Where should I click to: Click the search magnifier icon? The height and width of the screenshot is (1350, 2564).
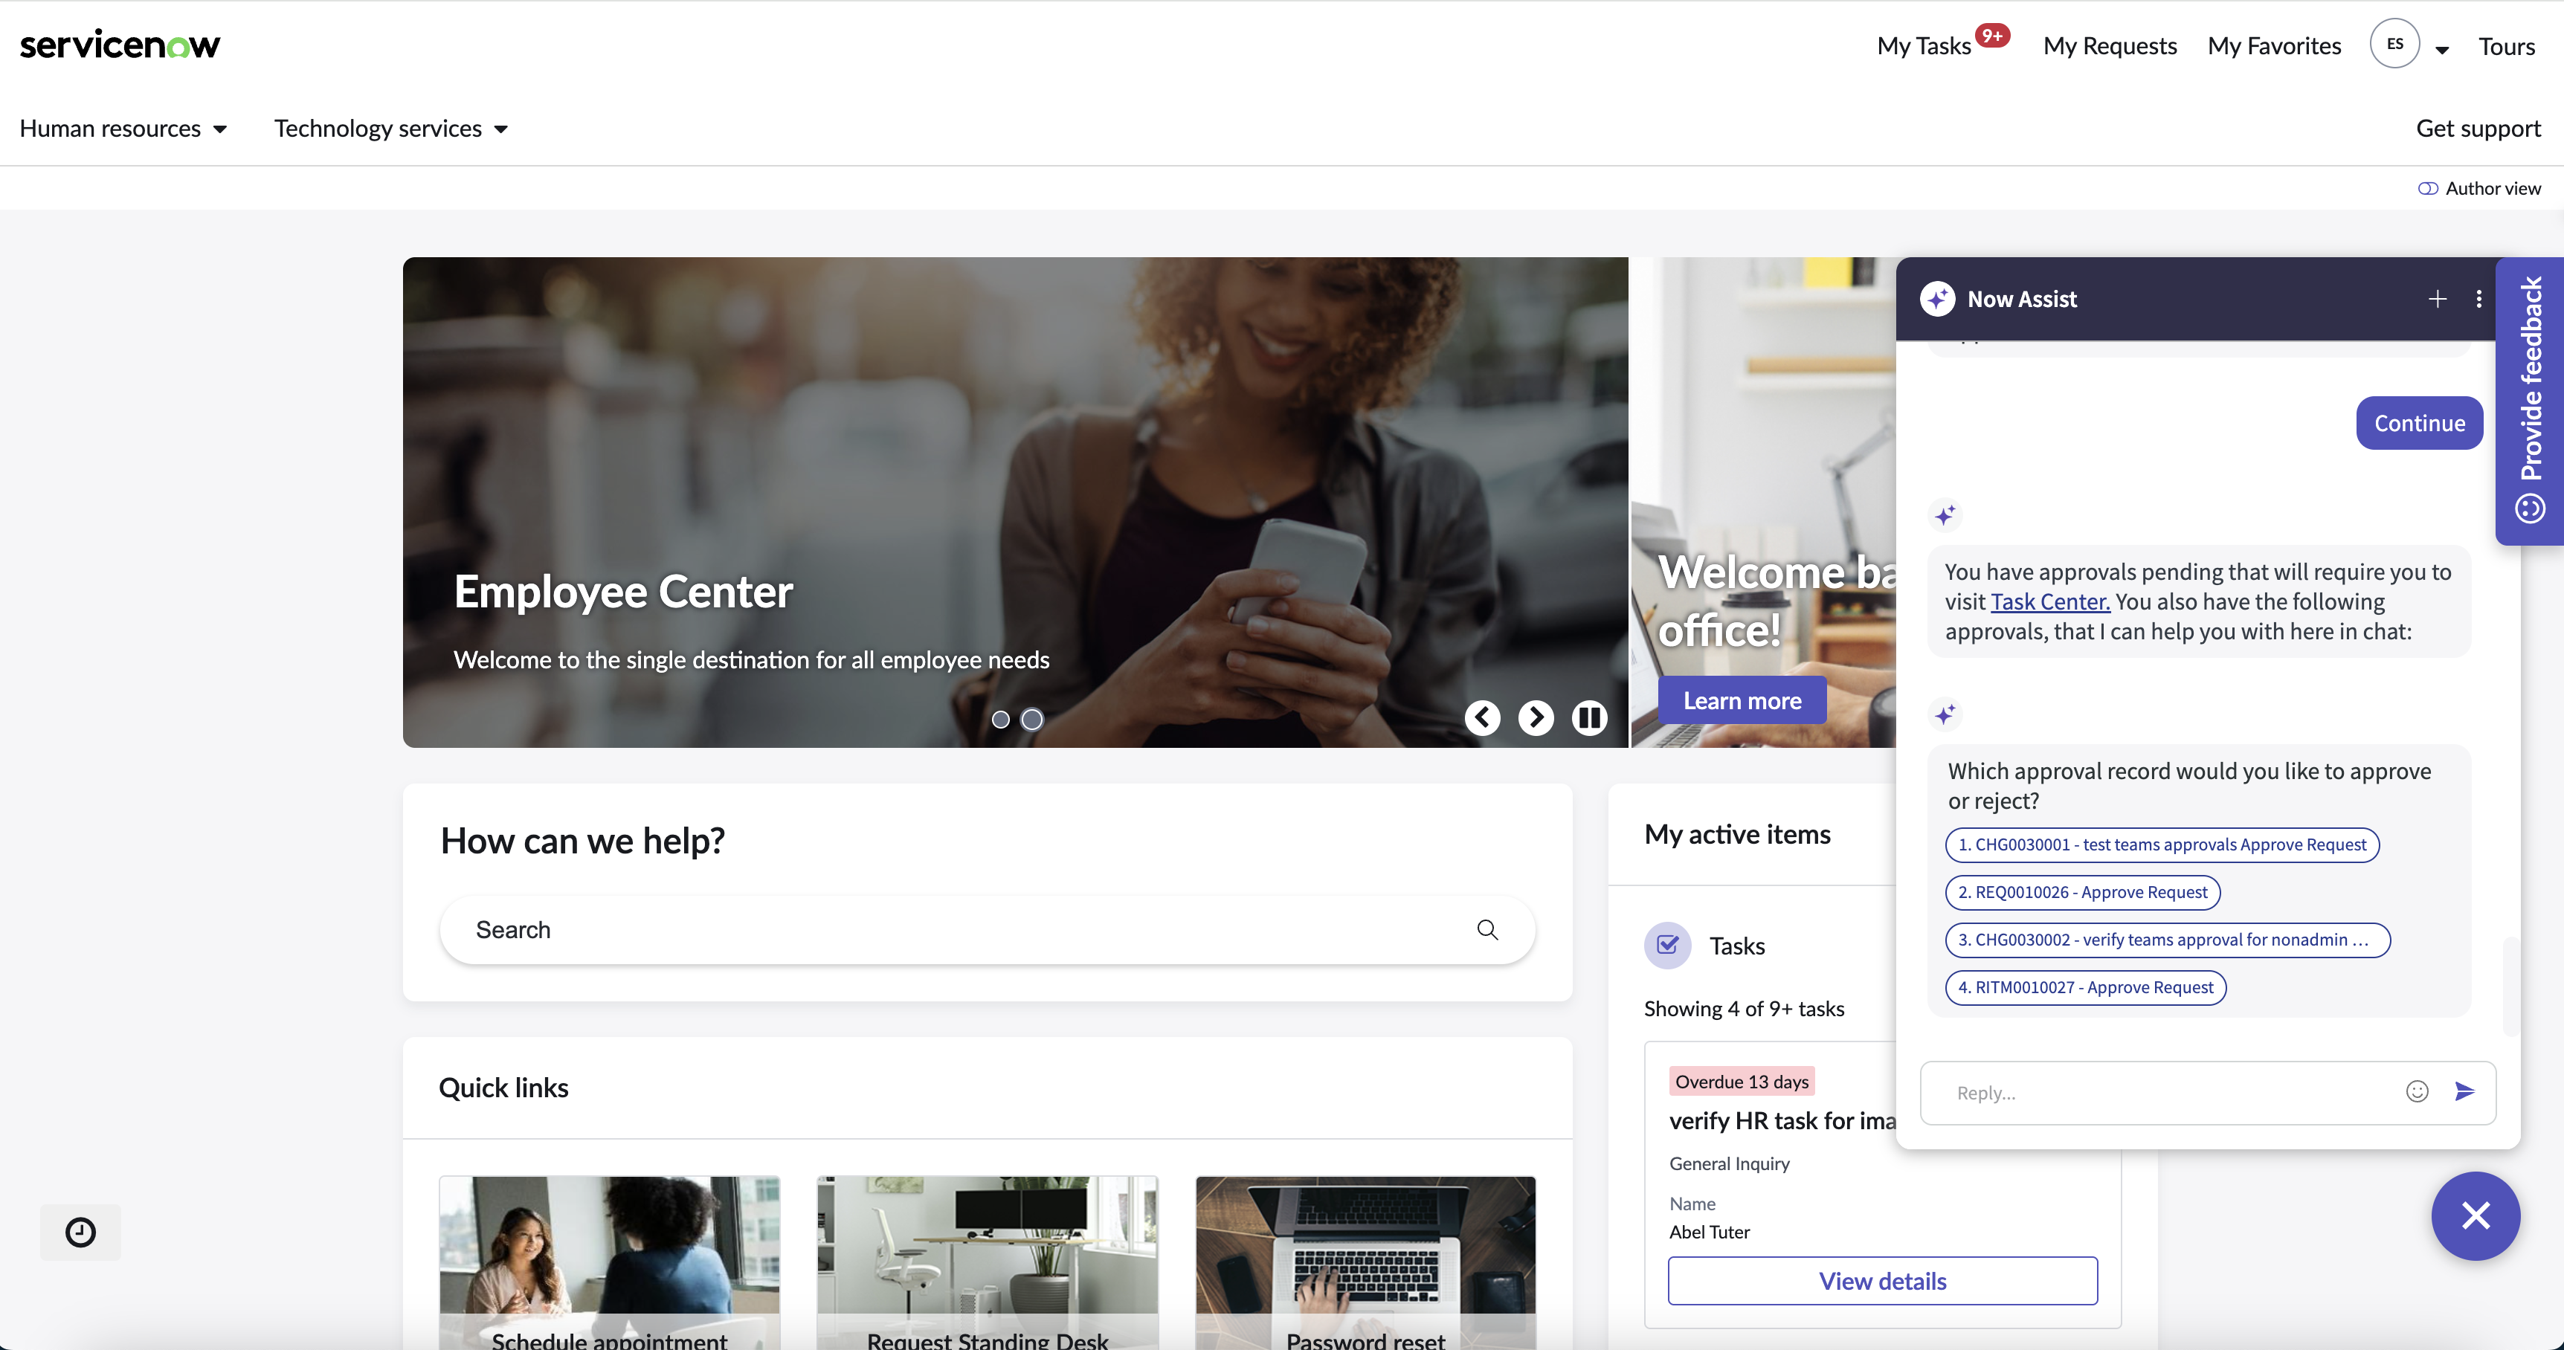click(1487, 929)
